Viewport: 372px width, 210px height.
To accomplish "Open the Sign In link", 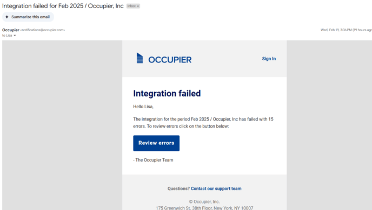I will coord(269,59).
